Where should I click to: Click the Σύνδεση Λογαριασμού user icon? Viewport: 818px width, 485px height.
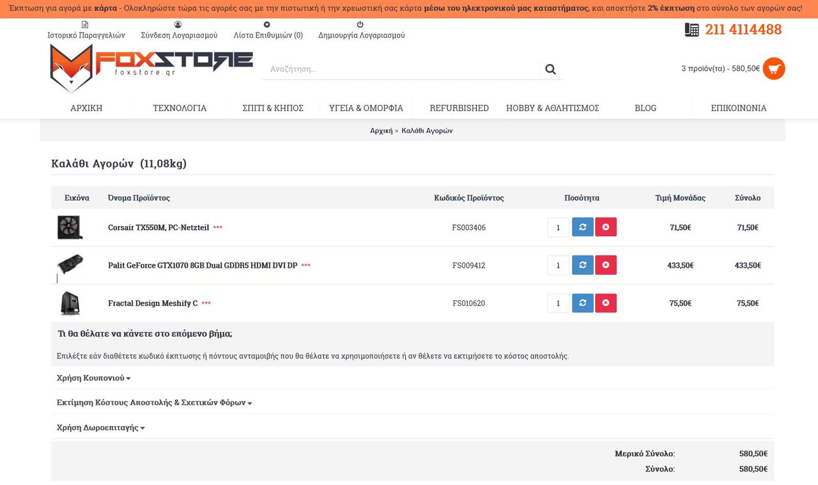pos(178,25)
